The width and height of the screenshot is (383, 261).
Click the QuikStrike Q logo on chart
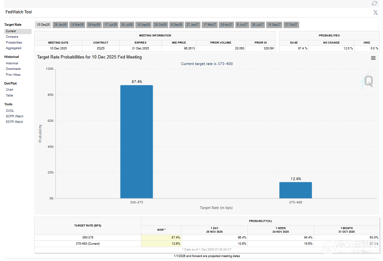[368, 81]
